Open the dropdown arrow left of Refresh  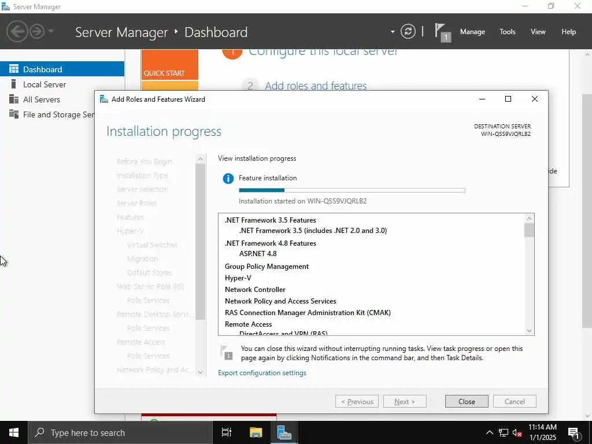[x=393, y=32]
